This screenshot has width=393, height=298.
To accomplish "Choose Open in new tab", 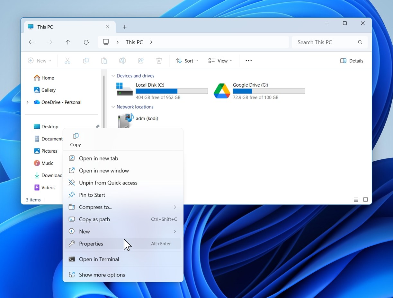I will click(123, 158).
